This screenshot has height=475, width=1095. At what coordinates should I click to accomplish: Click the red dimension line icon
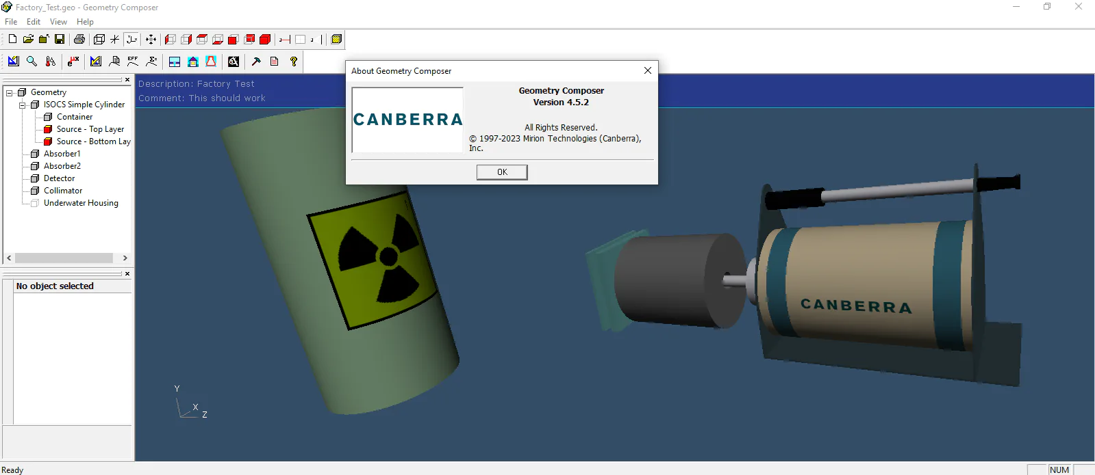[285, 40]
